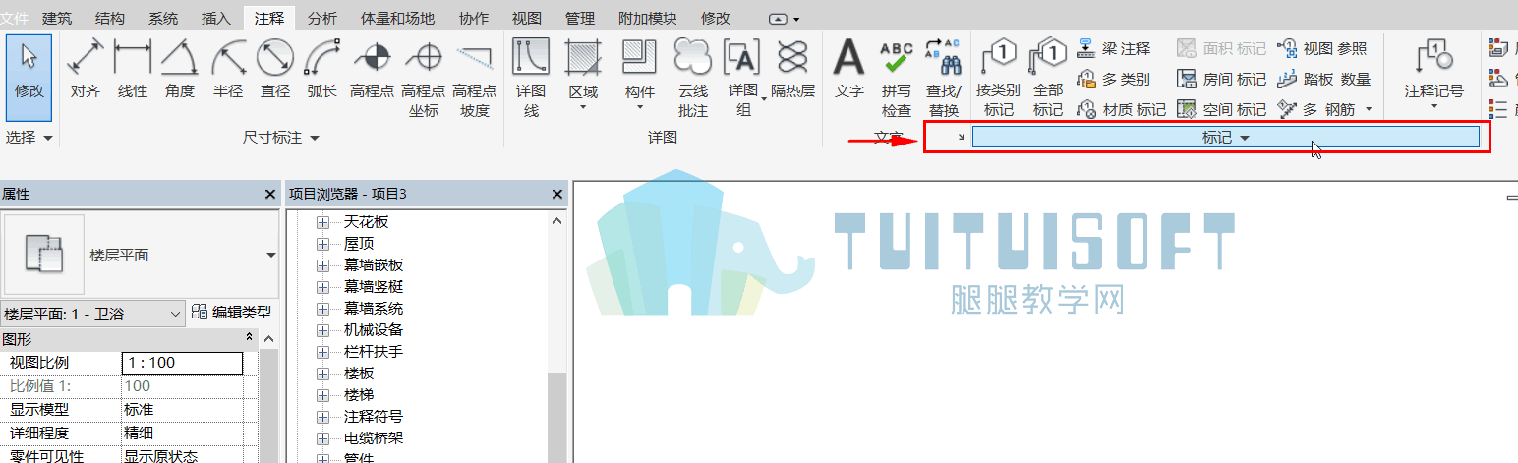The height and width of the screenshot is (463, 1518).
Task: Choose the 线性 linear dimension tool
Action: coord(133,71)
